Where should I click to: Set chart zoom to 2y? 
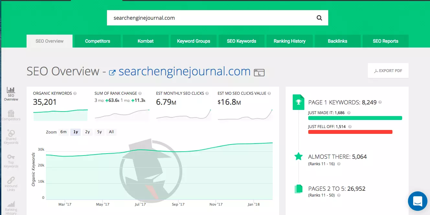tap(87, 132)
